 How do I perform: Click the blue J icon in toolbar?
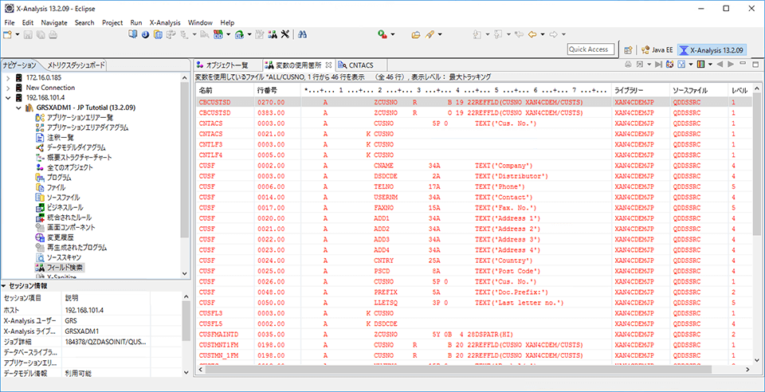tap(145, 34)
